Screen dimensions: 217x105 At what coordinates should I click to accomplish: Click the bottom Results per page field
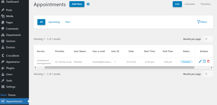pyautogui.click(x=208, y=74)
